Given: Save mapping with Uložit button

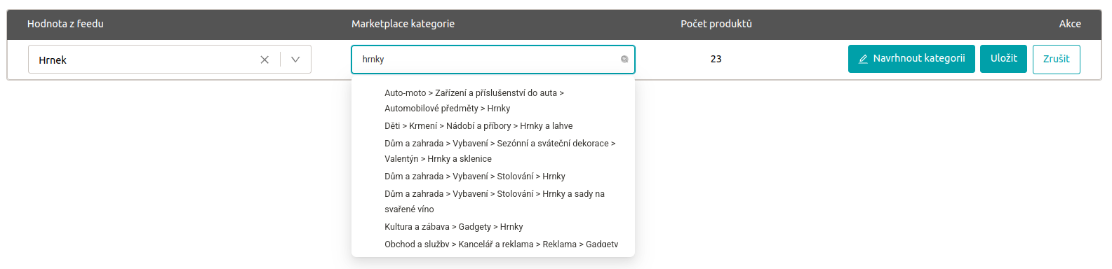Looking at the screenshot, I should (1003, 59).
